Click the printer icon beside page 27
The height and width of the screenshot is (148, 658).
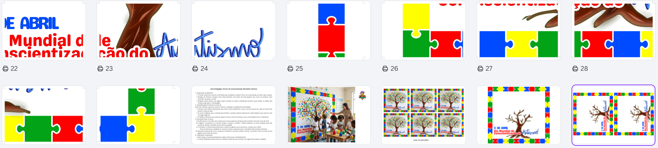tap(480, 69)
